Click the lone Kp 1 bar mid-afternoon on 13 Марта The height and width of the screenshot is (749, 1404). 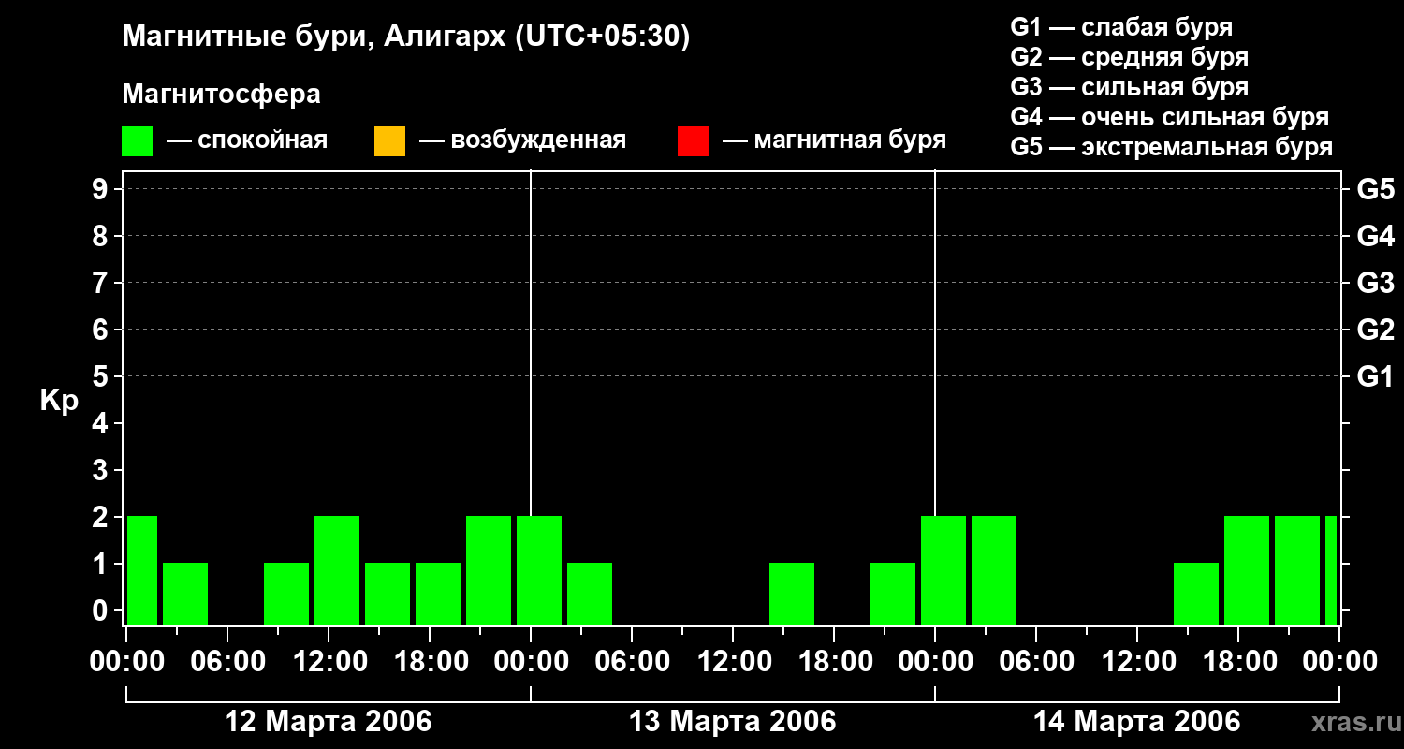point(792,594)
